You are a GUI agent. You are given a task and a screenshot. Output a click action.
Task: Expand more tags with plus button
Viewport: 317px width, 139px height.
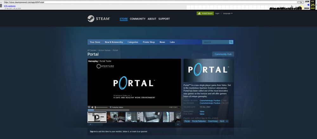(x=227, y=121)
